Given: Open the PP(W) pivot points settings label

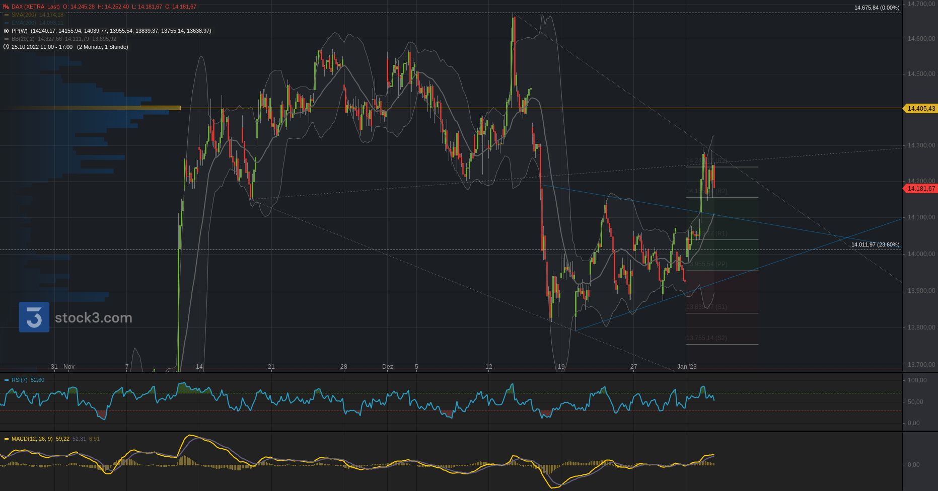Looking at the screenshot, I should coord(19,31).
